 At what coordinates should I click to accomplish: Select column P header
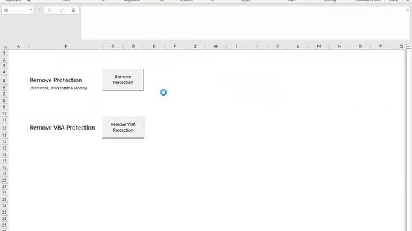coord(380,46)
